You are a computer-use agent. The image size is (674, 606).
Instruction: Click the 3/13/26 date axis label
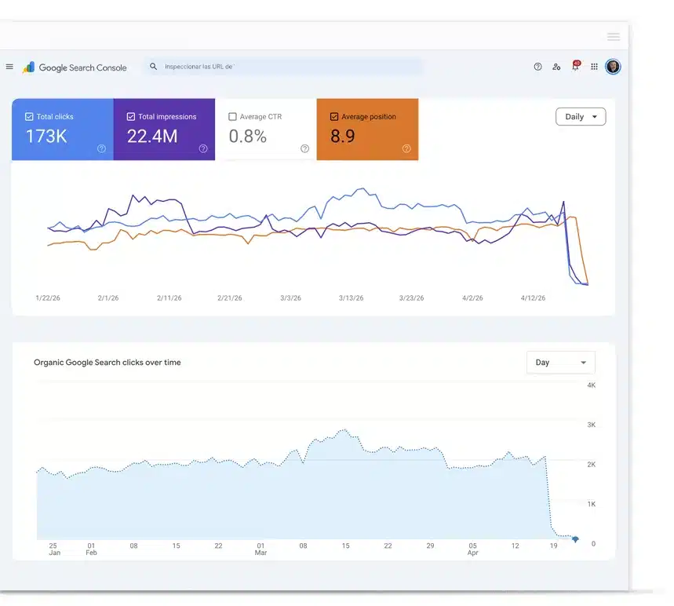tap(352, 298)
